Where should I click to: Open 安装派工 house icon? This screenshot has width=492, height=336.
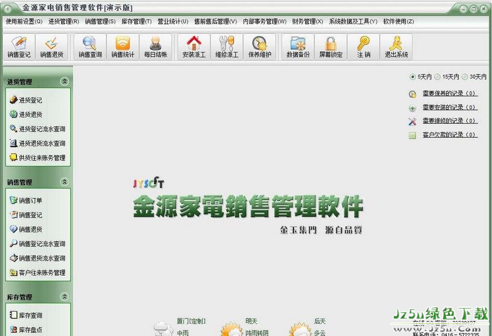point(194,47)
